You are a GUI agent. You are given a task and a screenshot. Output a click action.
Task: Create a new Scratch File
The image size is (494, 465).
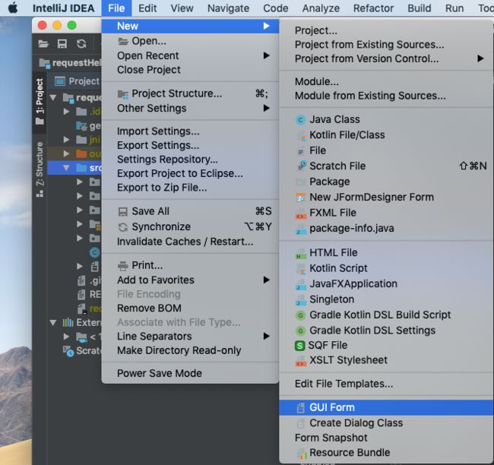386,166
